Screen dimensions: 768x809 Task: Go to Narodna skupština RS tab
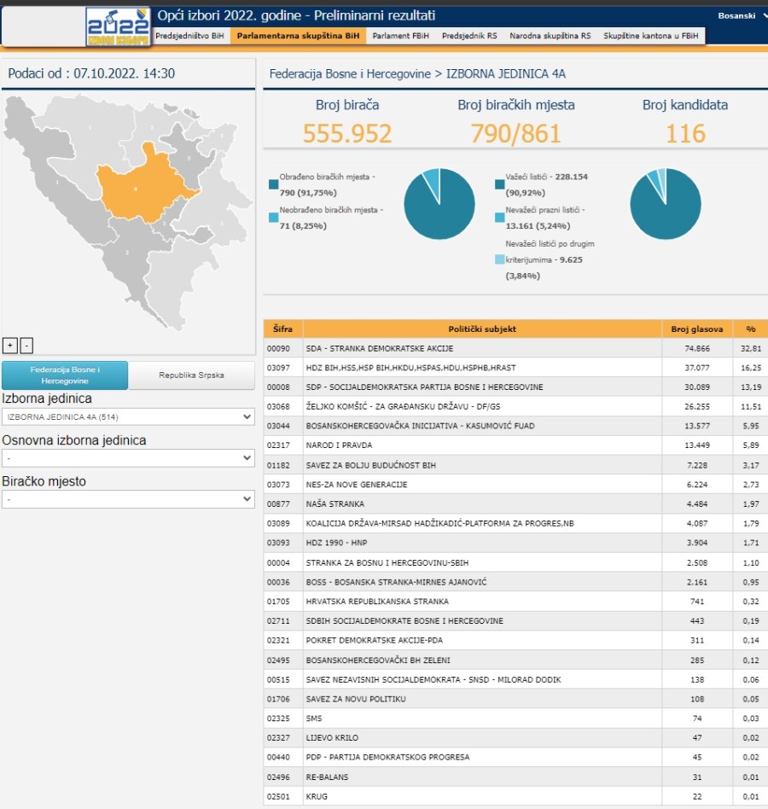click(x=550, y=37)
